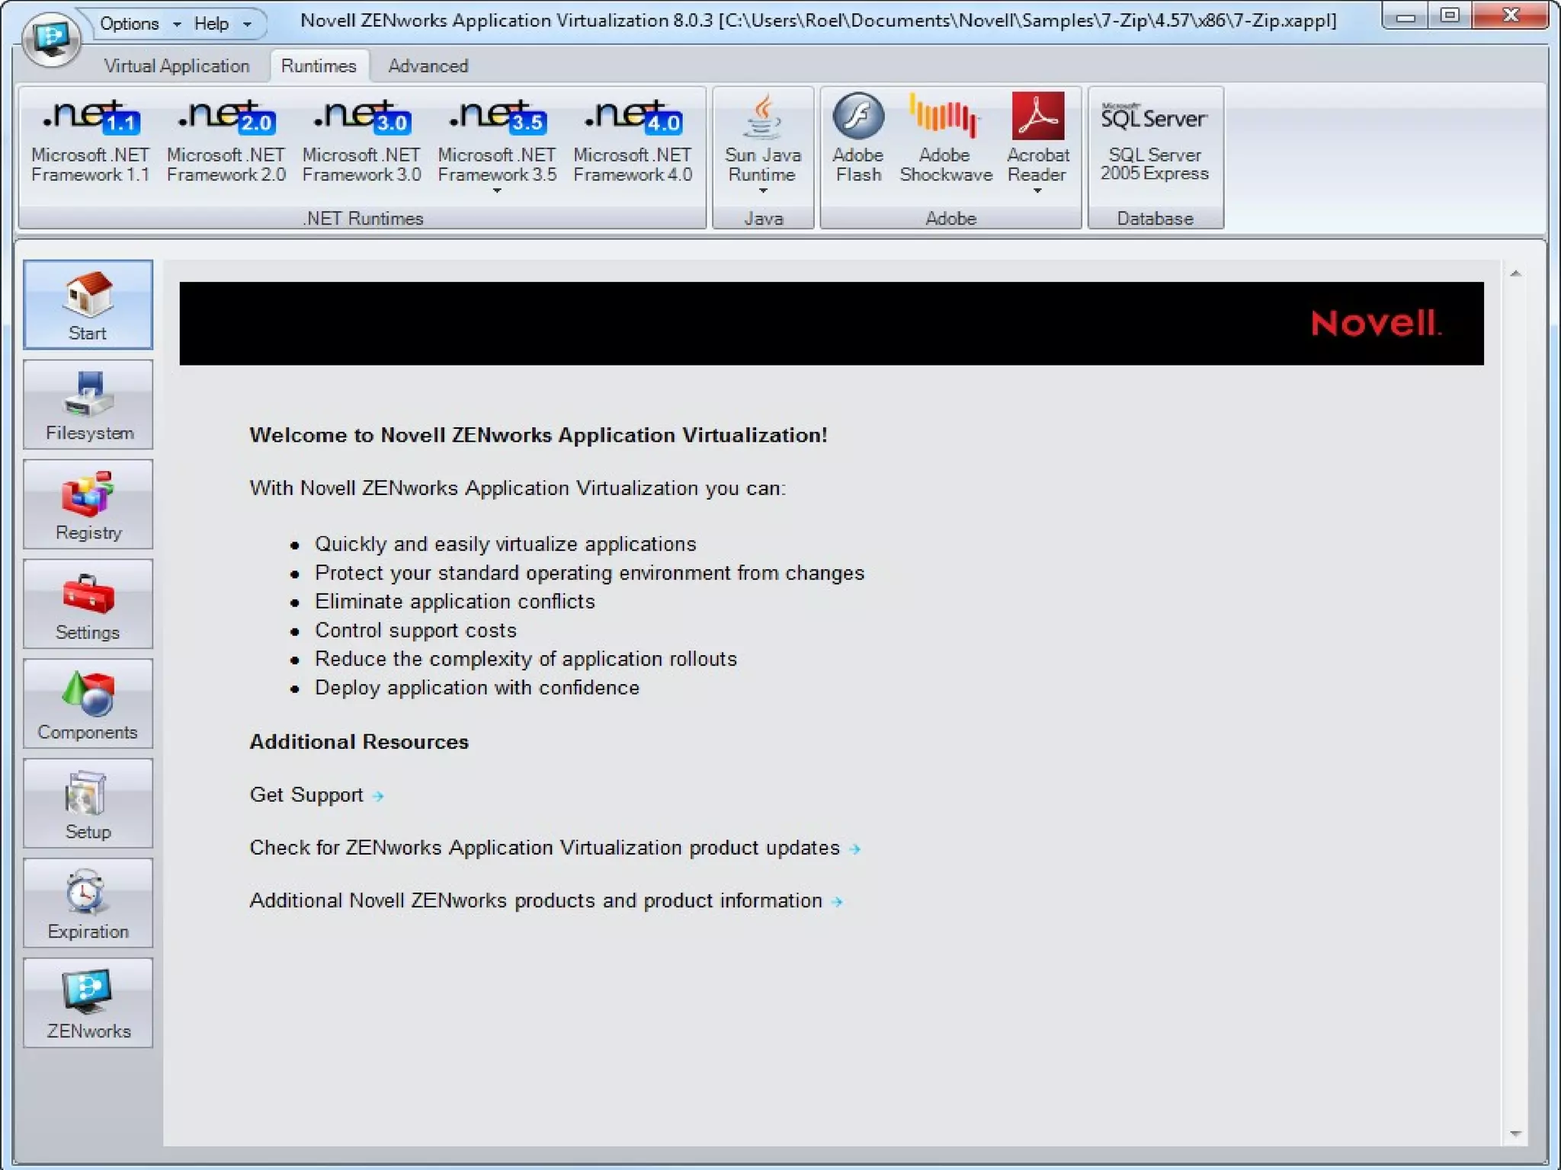Add Microsoft .NET Framework 2.0 runtime

click(x=226, y=140)
